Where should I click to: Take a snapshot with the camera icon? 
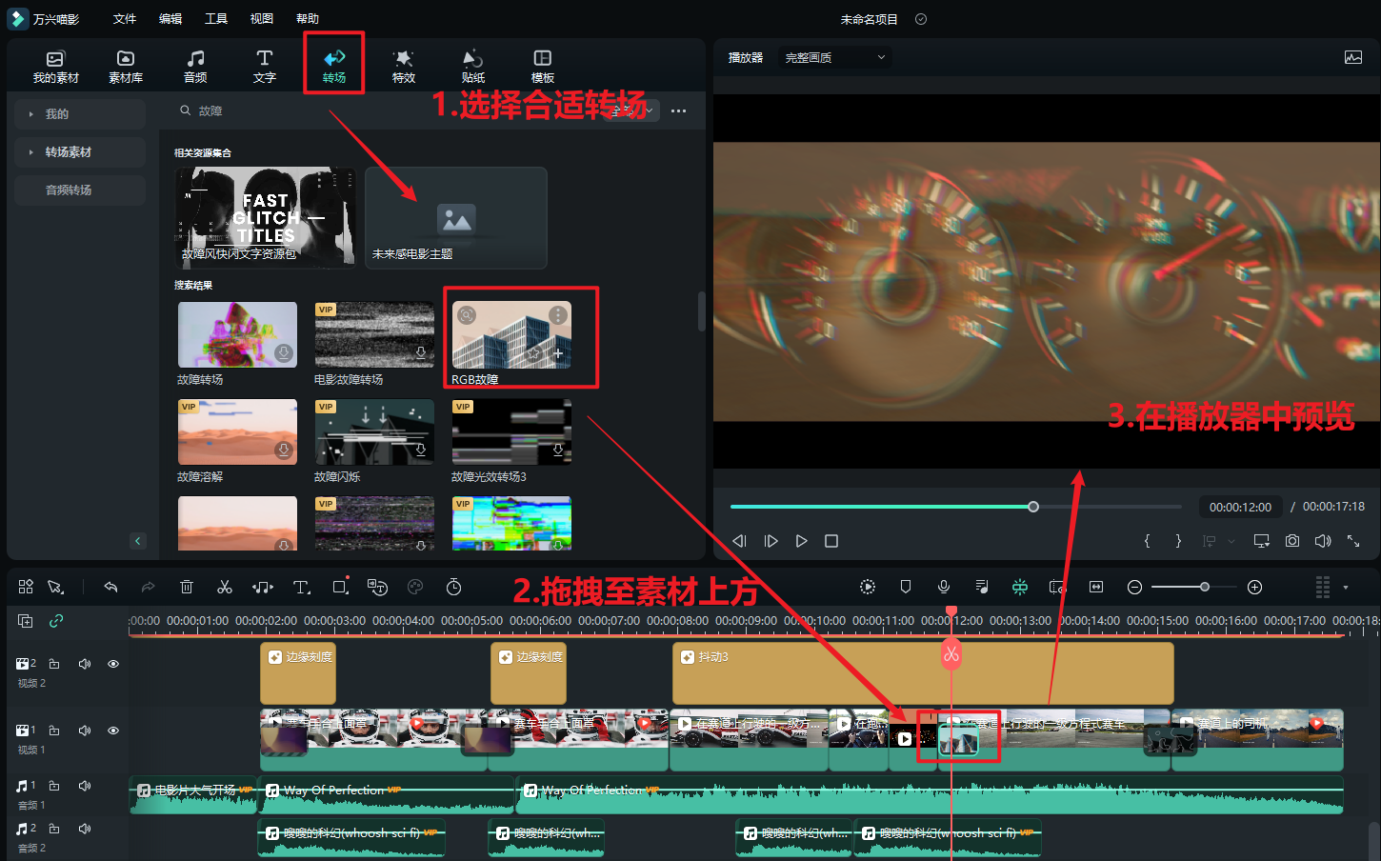pos(1291,541)
